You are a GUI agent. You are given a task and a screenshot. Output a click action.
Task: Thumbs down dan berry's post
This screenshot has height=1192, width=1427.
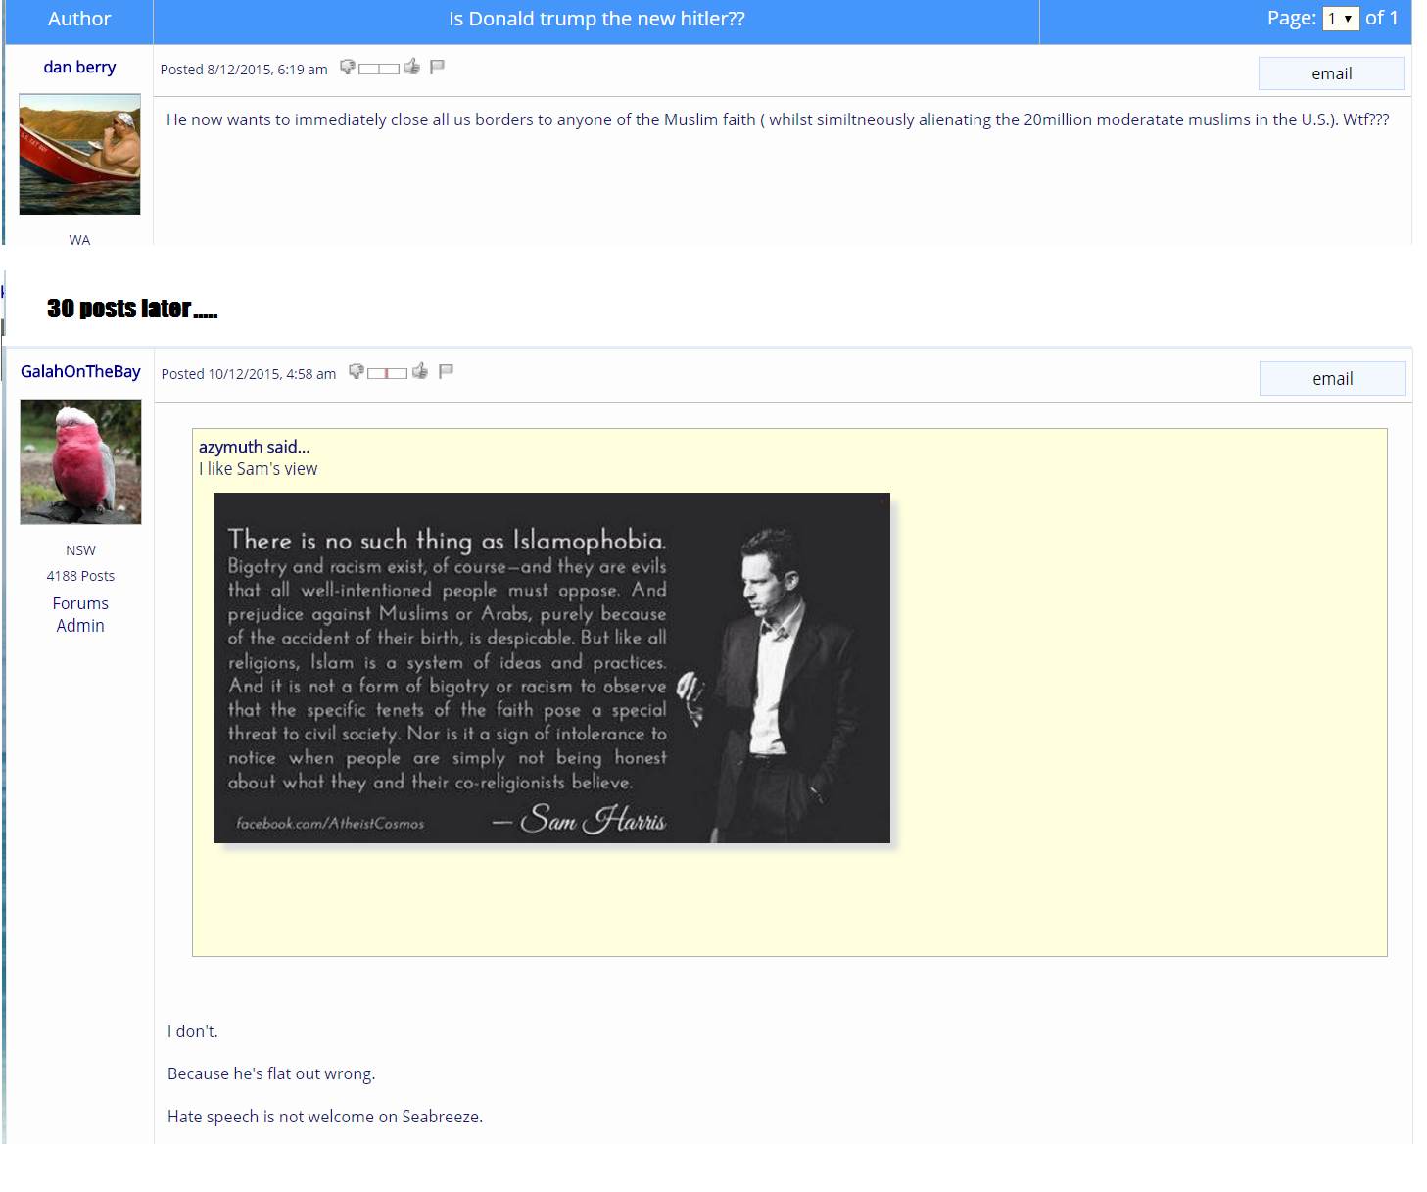pos(347,67)
